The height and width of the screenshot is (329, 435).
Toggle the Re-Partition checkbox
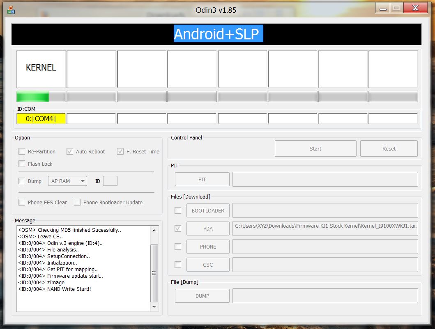pyautogui.click(x=22, y=151)
